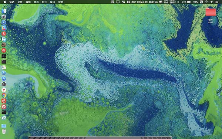
Task: Open Finder from the Dock
Action: click(x=4, y=11)
